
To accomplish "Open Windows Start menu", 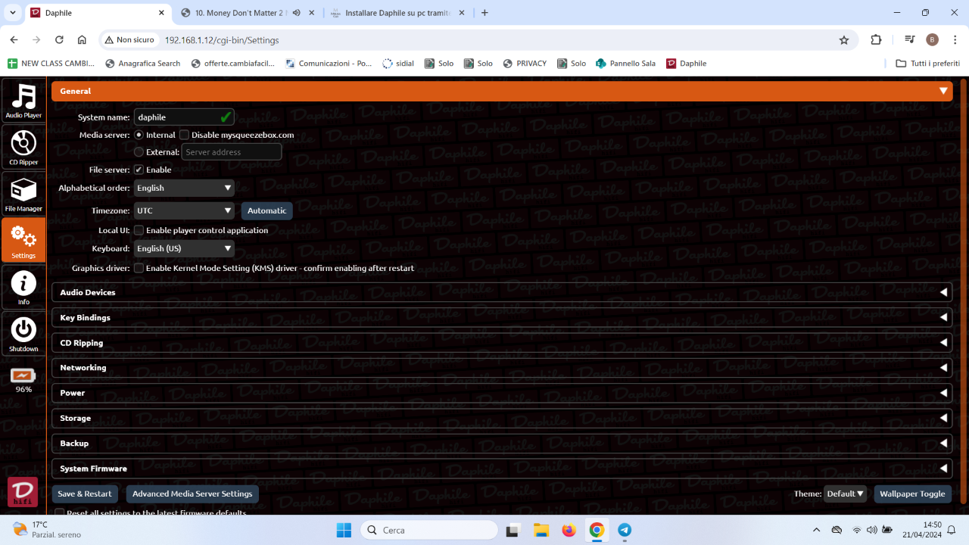I will click(344, 530).
